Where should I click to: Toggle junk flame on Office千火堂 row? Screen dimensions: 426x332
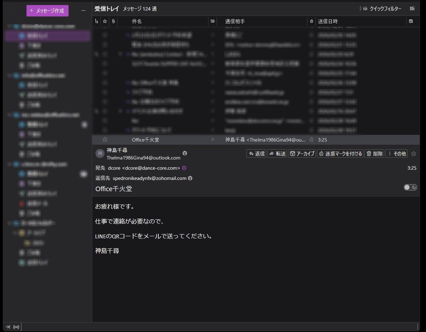click(x=311, y=140)
